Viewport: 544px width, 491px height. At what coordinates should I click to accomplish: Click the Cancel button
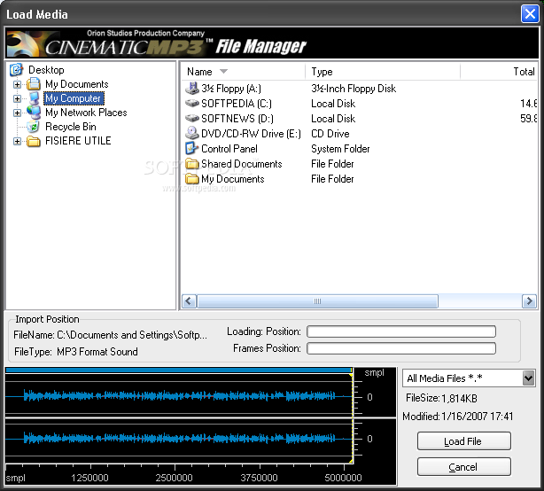[464, 467]
